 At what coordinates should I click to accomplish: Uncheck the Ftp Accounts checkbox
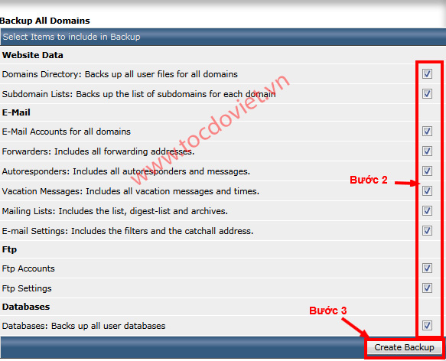(x=427, y=268)
